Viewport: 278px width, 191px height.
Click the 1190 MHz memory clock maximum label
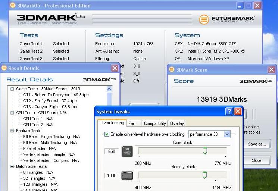tap(222, 188)
